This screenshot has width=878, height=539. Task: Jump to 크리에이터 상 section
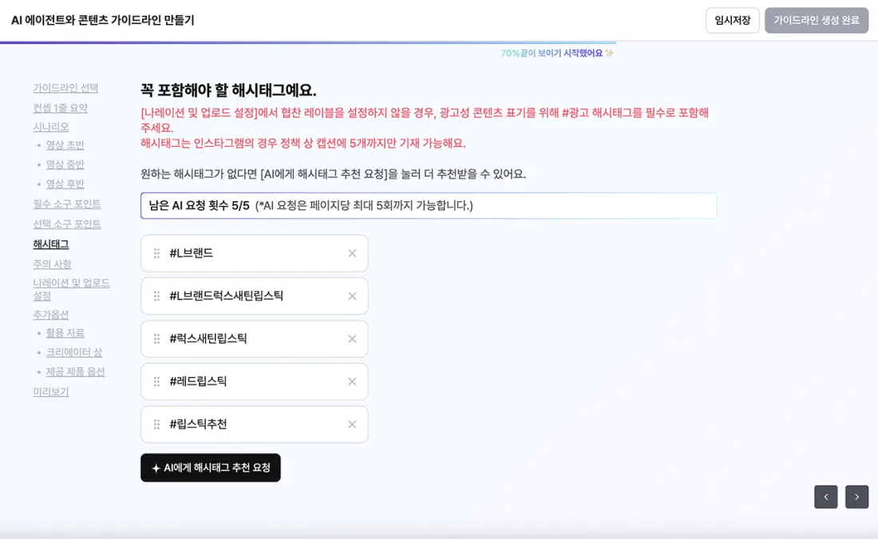(x=74, y=352)
